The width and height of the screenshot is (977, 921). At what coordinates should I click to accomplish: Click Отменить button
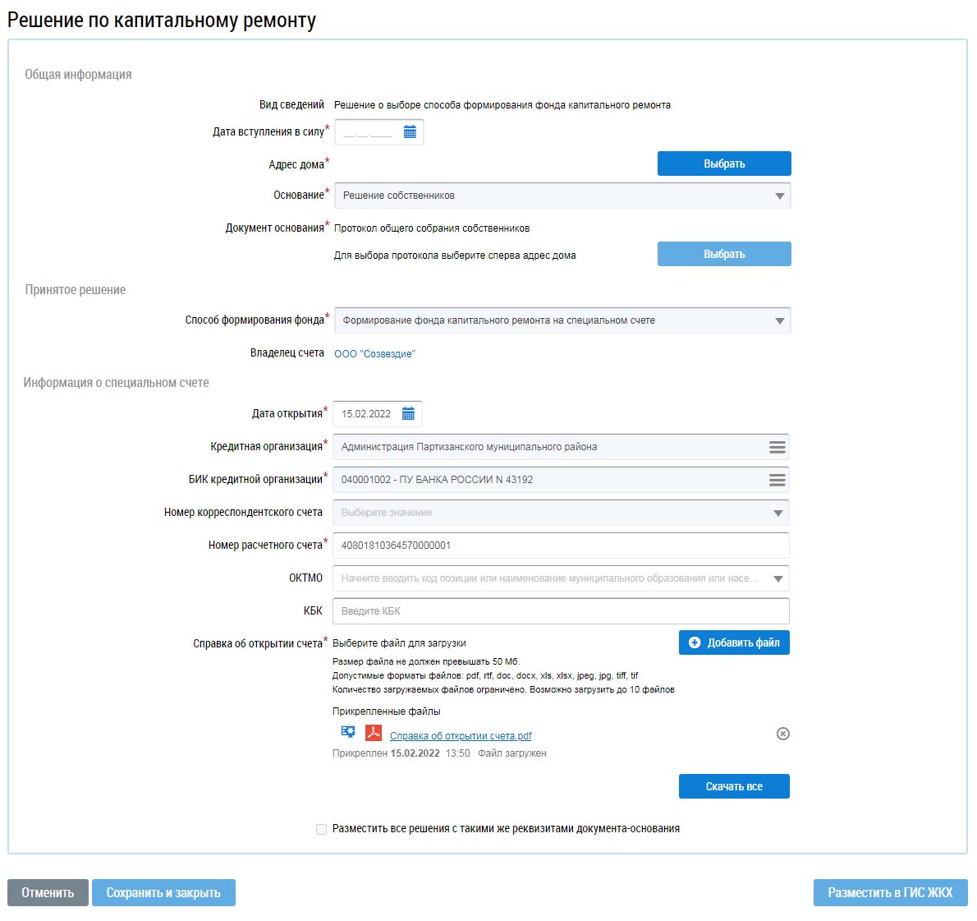(48, 893)
